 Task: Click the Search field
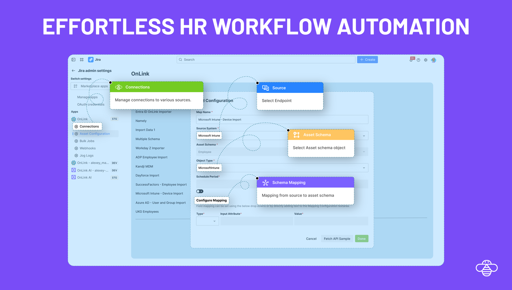pos(266,60)
